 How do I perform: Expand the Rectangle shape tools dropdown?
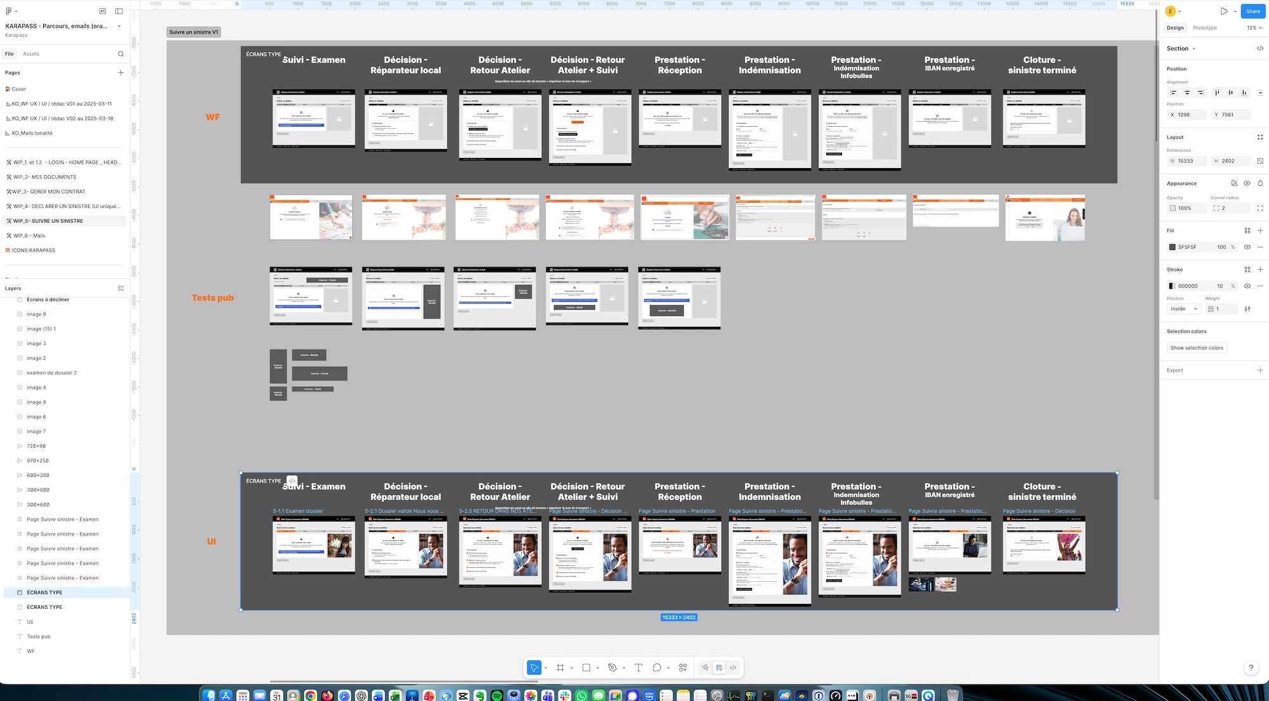tap(598, 668)
